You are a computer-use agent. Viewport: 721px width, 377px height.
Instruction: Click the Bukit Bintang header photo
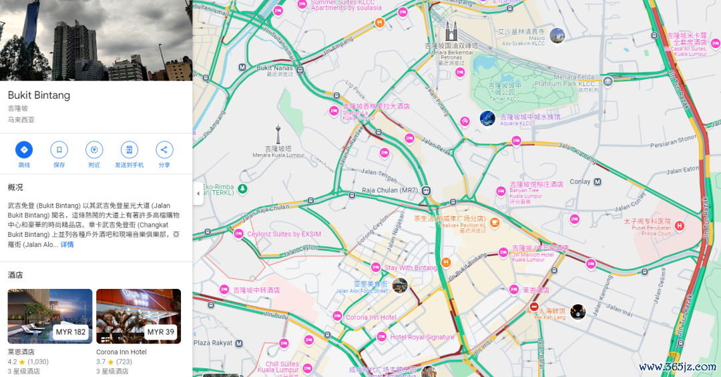(x=96, y=41)
